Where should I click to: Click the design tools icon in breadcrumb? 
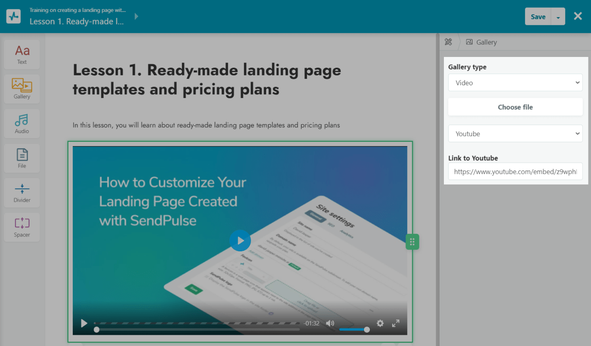[448, 42]
